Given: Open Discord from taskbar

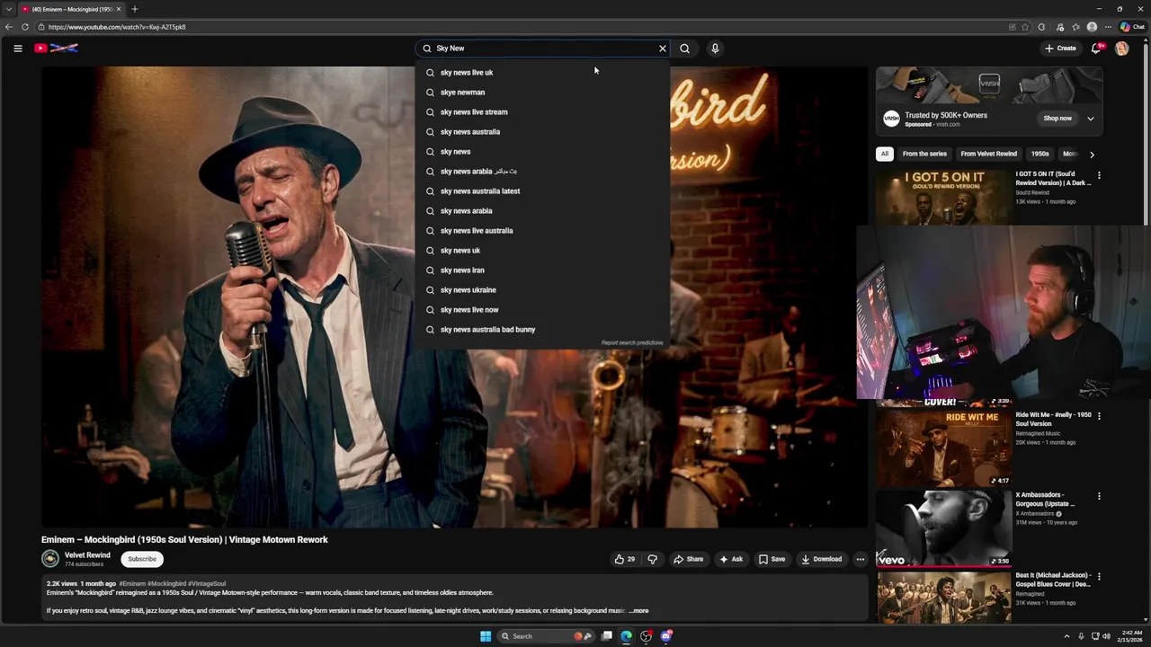Looking at the screenshot, I should click(x=665, y=636).
